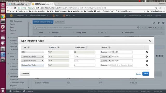Open the Actions dropdown
The image size is (166, 93).
(59, 22)
